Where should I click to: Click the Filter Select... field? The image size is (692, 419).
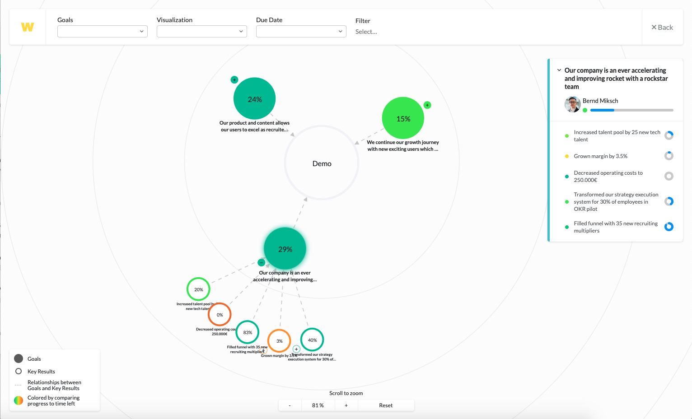pos(366,32)
